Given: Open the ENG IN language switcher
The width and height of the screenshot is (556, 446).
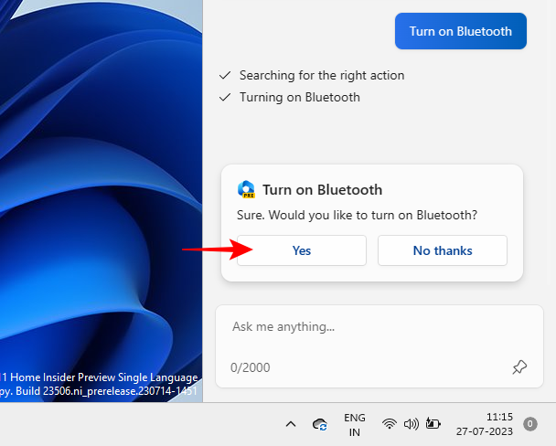Looking at the screenshot, I should (355, 424).
